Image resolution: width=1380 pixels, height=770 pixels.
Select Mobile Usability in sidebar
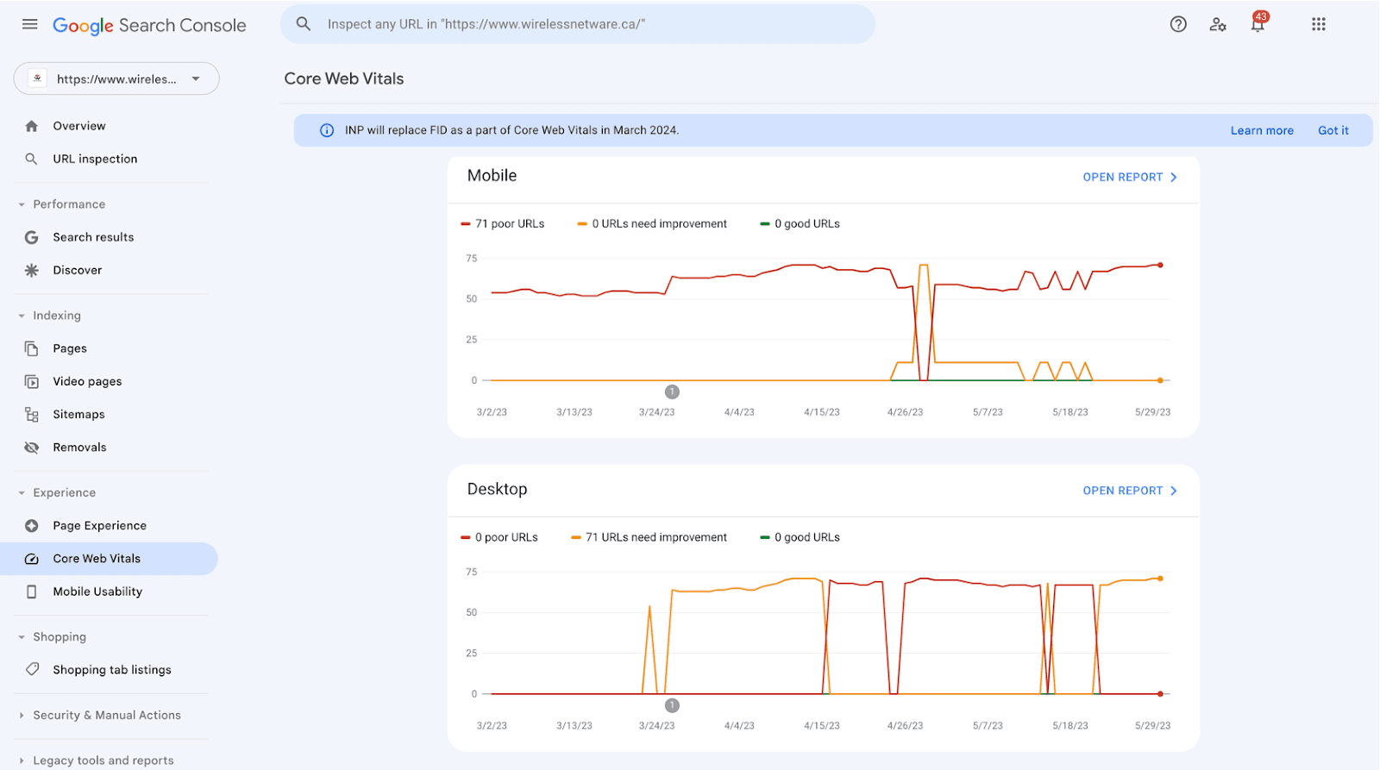point(97,592)
